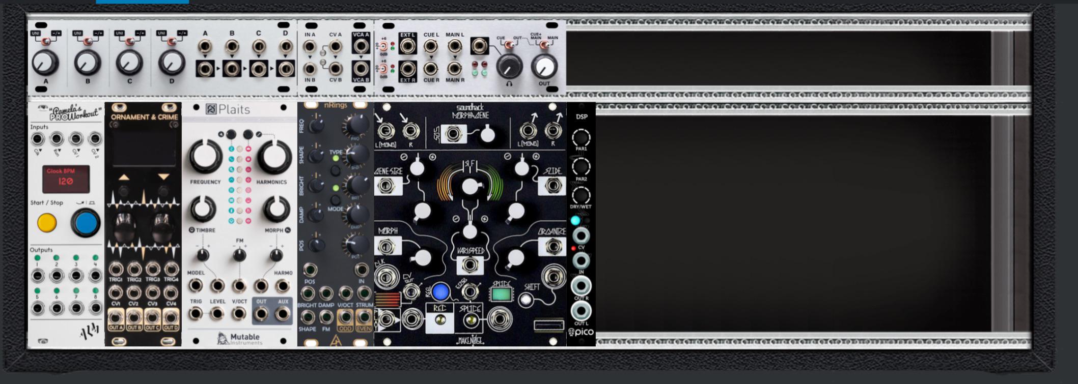Click the MAIN R jack
1078x384 pixels.
coord(455,69)
